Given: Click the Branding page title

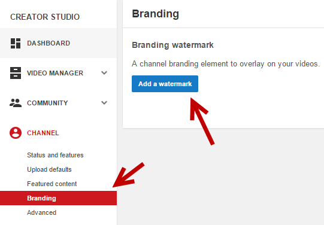Looking at the screenshot, I should [x=155, y=14].
